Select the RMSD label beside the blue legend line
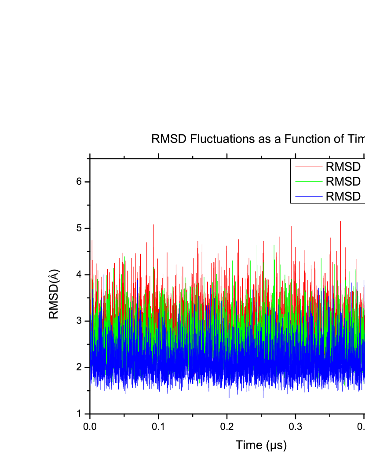Screen dimensions: 365x473 click(x=343, y=196)
